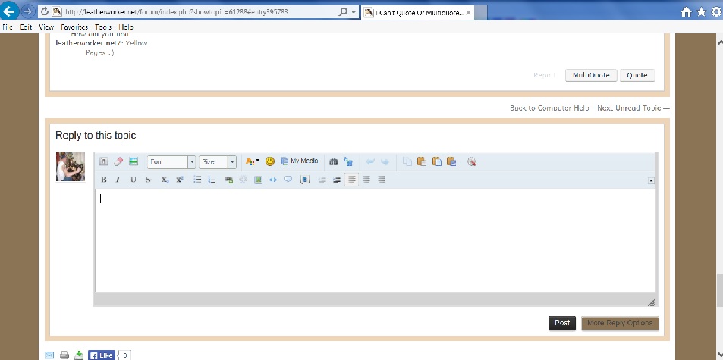Open My Media in editor toolbar

[299, 161]
